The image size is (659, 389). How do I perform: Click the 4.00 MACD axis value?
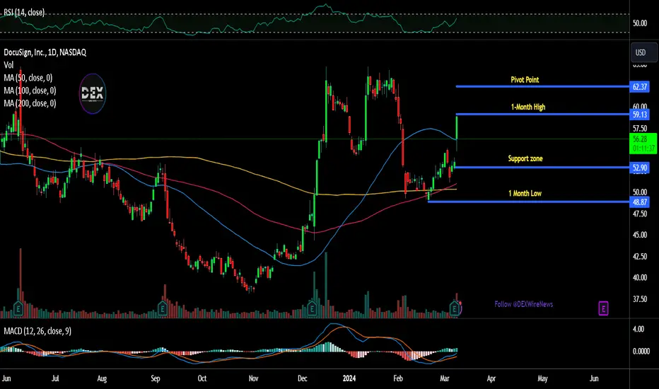638,329
